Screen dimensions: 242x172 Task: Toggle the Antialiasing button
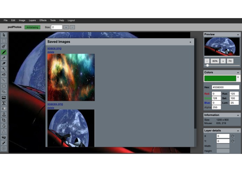coord(32,27)
